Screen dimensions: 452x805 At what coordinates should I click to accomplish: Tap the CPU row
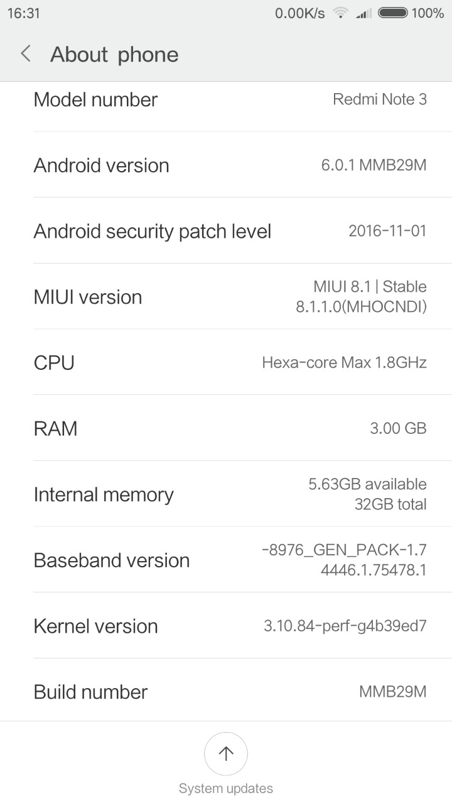click(226, 362)
